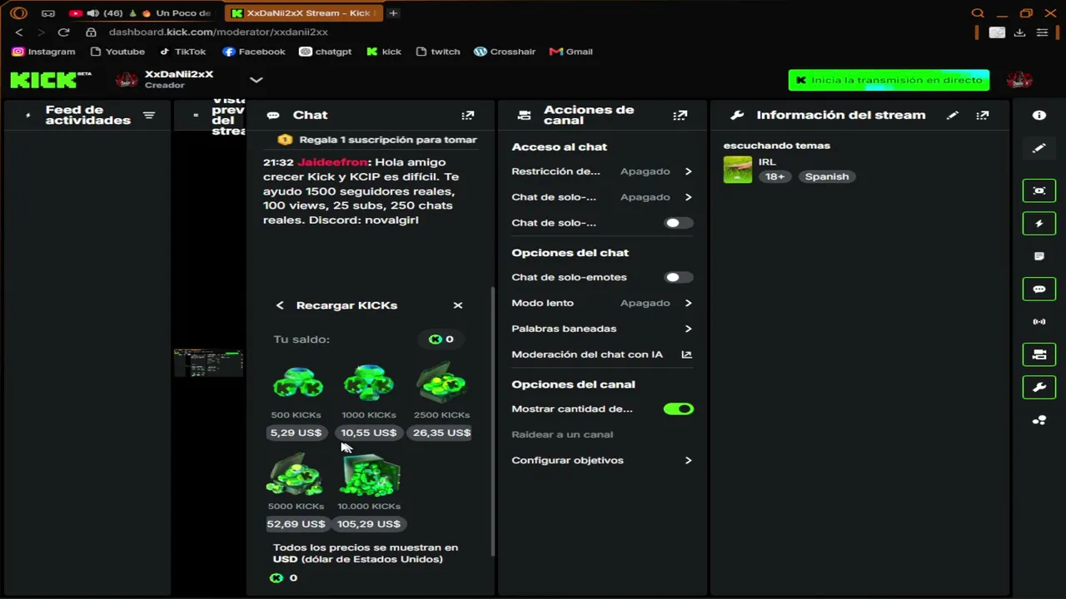
Task: Open the Youtube bookmark
Action: (117, 52)
